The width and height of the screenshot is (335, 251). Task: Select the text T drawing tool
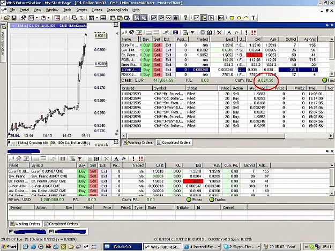[x=254, y=18]
